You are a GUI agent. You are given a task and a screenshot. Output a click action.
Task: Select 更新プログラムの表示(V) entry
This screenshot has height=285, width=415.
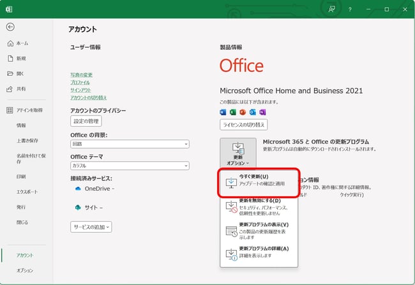(259, 231)
